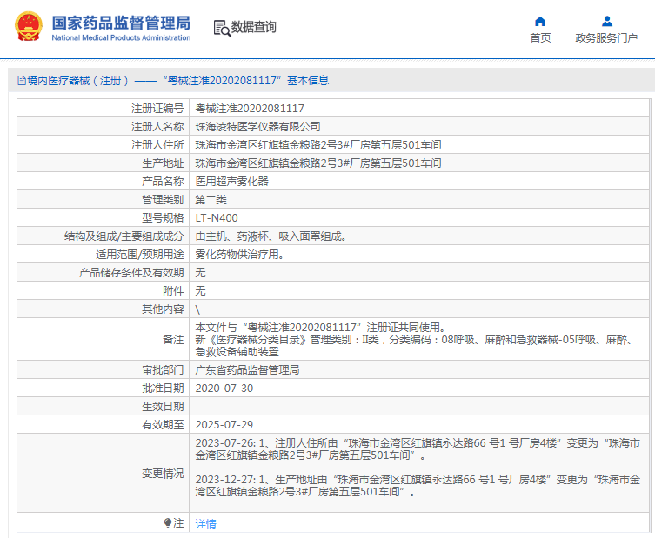Select registrant name 珠海凌特医学仪器有限公司
Viewport: 655px width, 538px height.
pos(257,127)
